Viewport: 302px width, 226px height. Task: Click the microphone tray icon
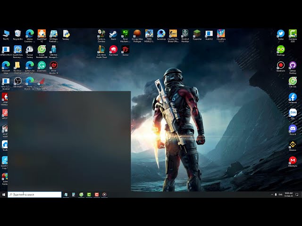tap(276, 194)
